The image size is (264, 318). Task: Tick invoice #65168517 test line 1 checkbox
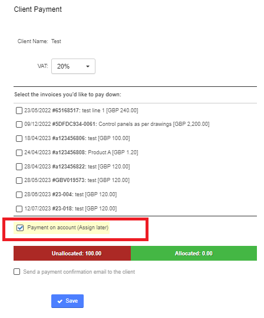(x=19, y=111)
